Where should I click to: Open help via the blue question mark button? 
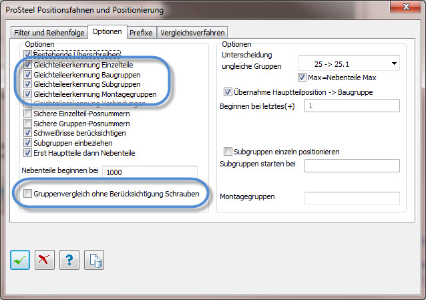point(69,260)
